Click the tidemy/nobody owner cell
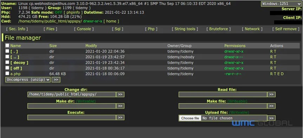This screenshot has height=138, width=303. (181, 57)
